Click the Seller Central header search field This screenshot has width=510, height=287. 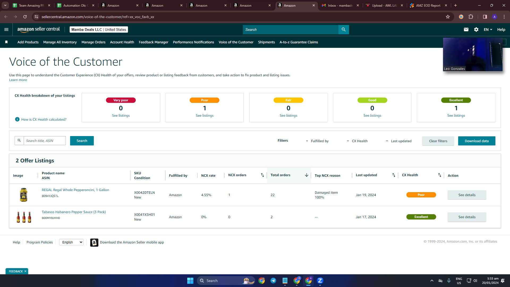[291, 29]
